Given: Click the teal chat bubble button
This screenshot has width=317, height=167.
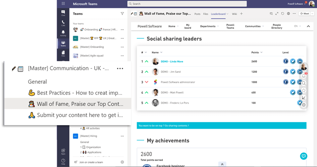Looking at the screenshot, I should 303,156.
